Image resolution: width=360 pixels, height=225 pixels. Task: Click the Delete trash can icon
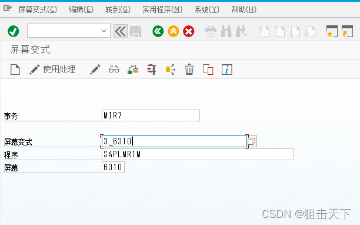click(189, 70)
